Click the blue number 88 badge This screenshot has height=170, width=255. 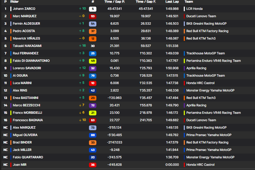93,135
